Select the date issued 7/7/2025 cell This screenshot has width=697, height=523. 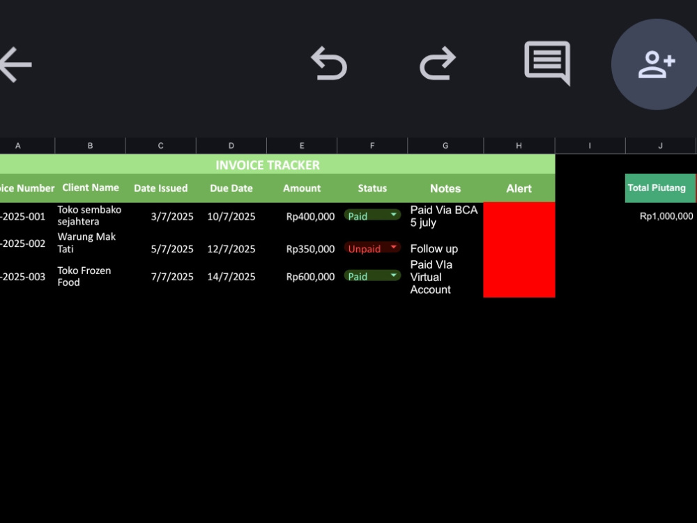tap(160, 277)
